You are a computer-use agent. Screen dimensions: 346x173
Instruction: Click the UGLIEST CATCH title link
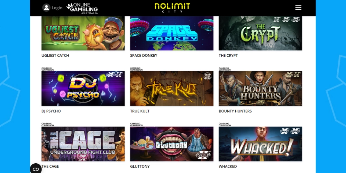pos(55,56)
